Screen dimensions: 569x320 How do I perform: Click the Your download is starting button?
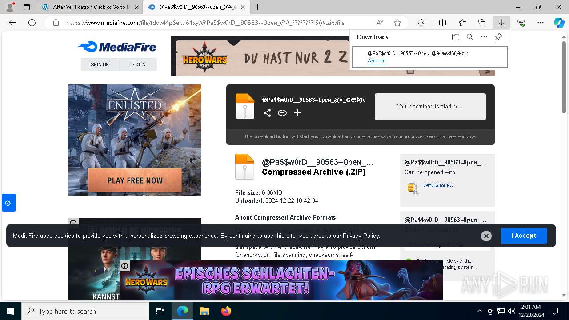430,107
